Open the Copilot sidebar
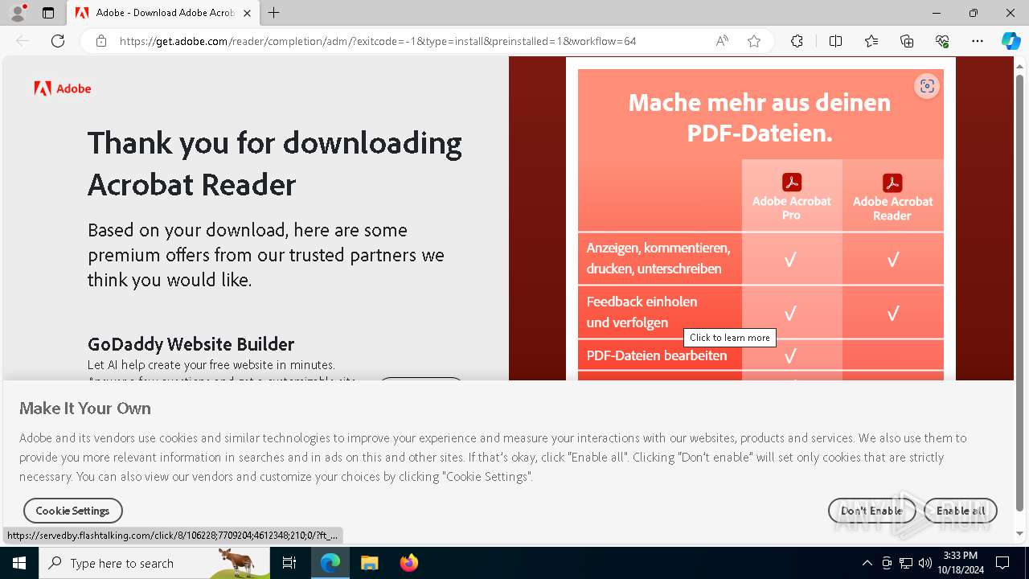This screenshot has width=1029, height=579. [x=1011, y=41]
